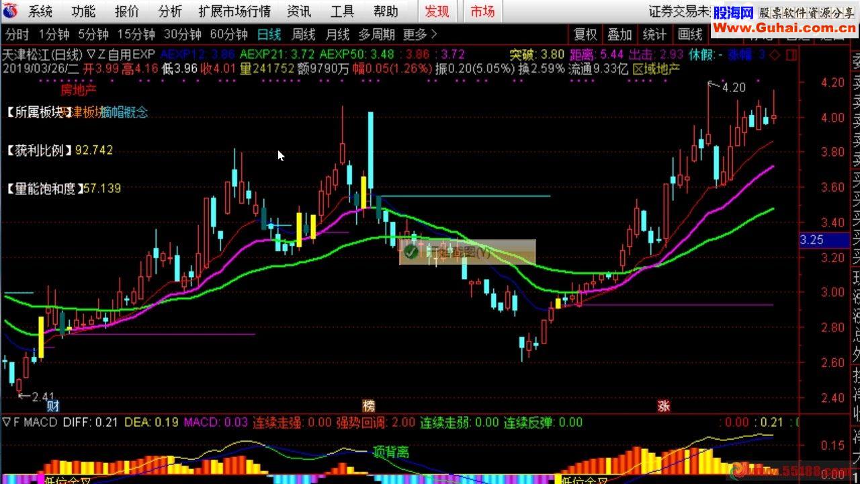Click the 发现 button
This screenshot has width=860, height=484.
437,11
